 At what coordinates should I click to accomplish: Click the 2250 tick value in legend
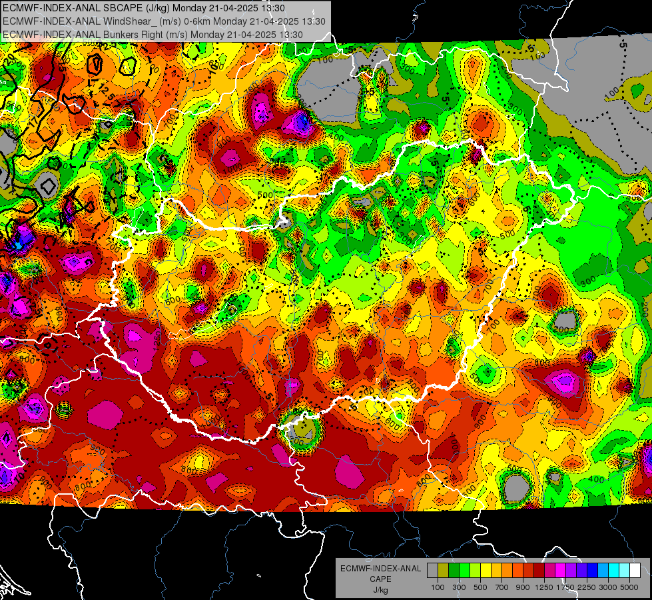coord(587,587)
